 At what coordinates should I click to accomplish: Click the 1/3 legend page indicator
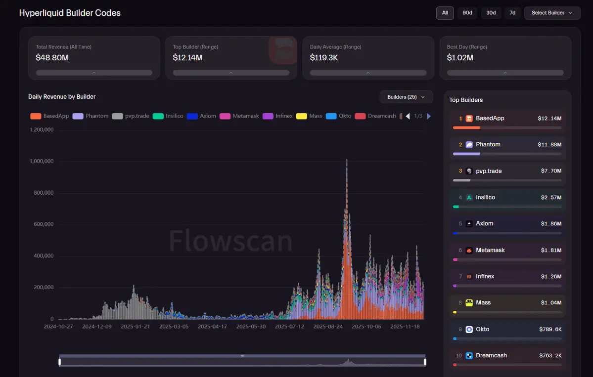418,116
